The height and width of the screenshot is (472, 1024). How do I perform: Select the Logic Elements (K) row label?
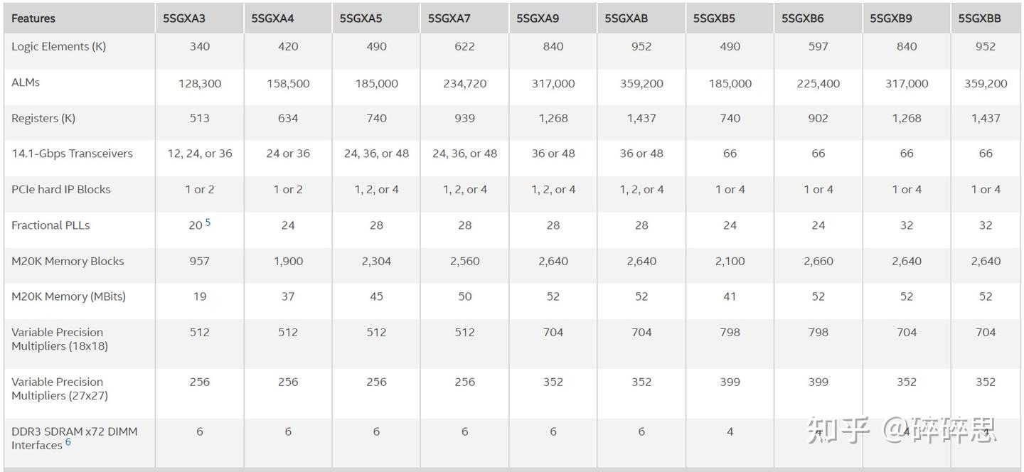[58, 47]
